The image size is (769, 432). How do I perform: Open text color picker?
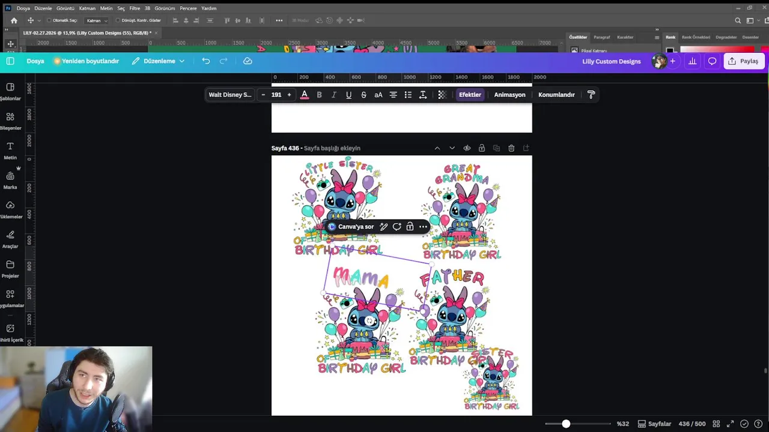305,95
